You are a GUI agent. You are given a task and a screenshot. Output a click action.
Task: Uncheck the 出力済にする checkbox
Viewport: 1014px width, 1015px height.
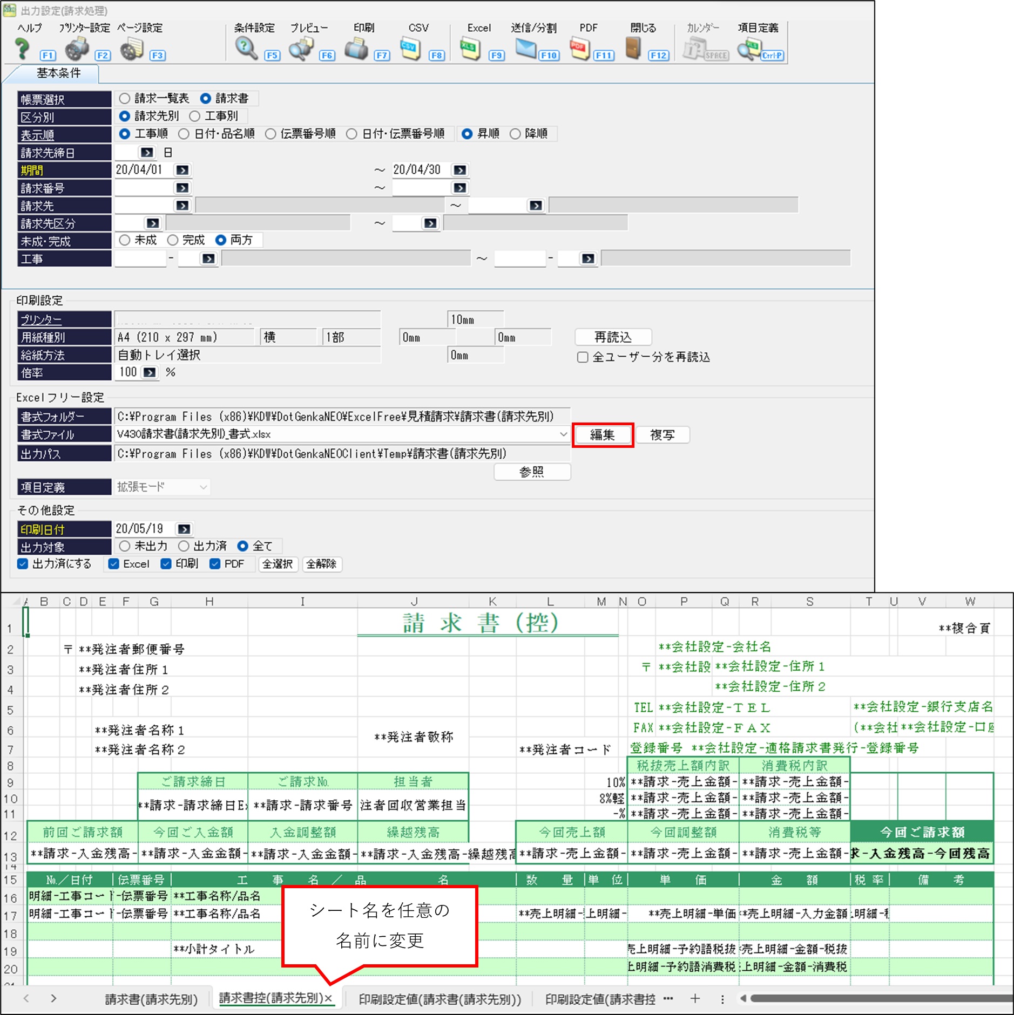[x=23, y=564]
